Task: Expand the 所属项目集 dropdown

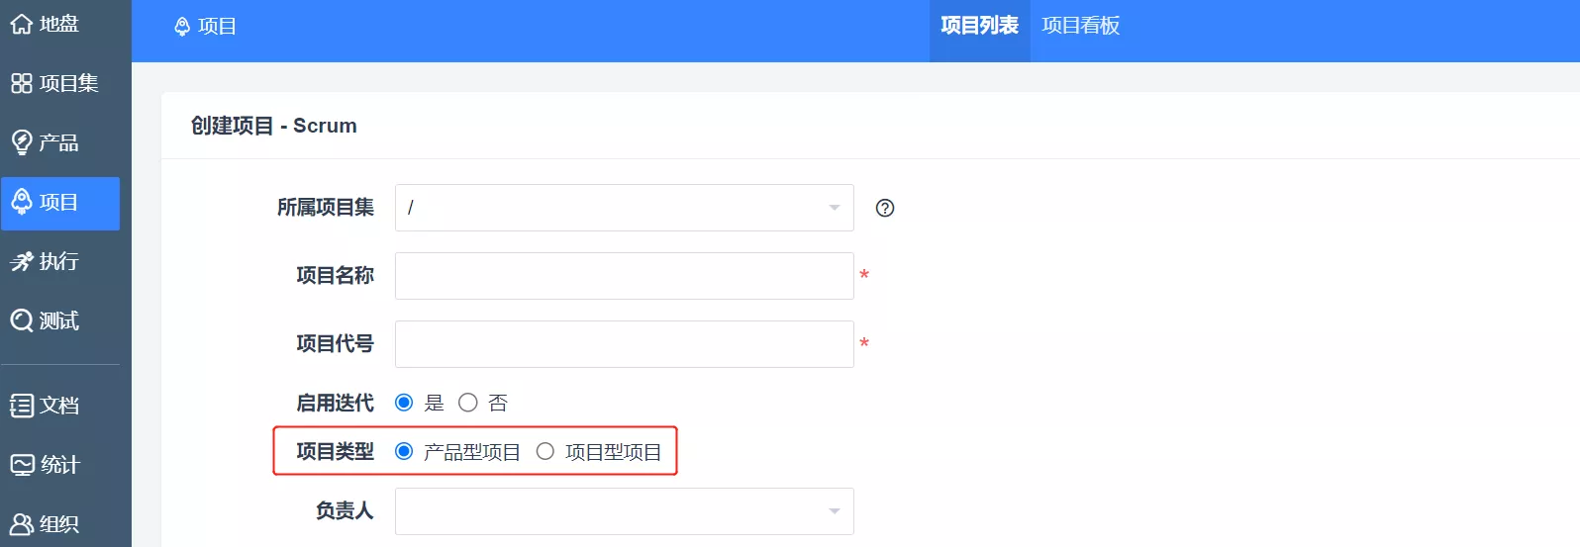Action: pos(624,208)
